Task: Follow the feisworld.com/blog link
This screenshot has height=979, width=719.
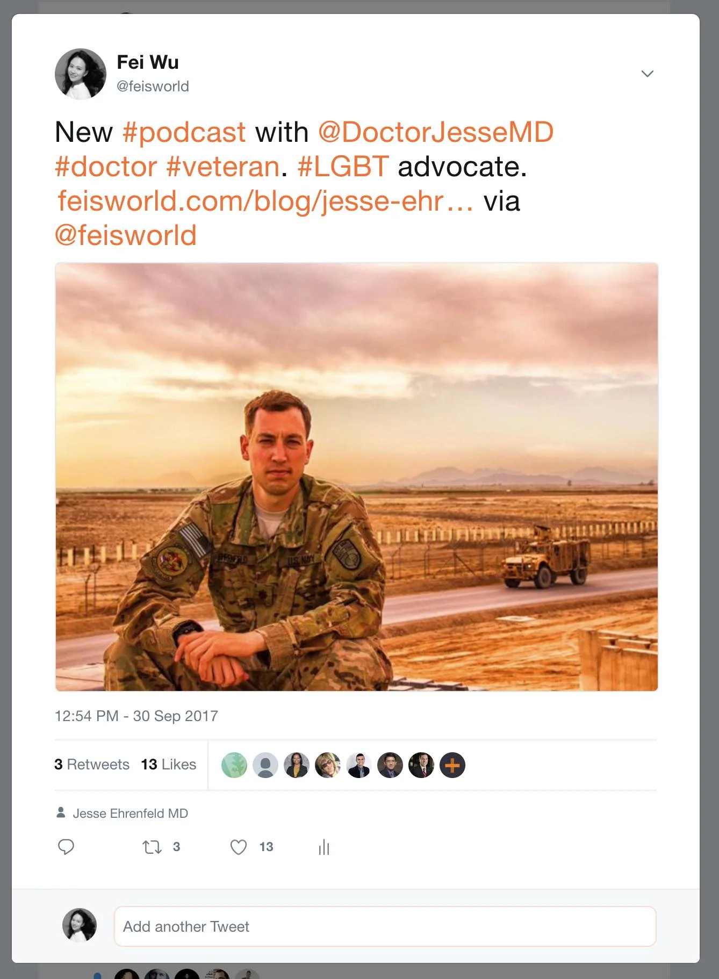Action: [265, 201]
